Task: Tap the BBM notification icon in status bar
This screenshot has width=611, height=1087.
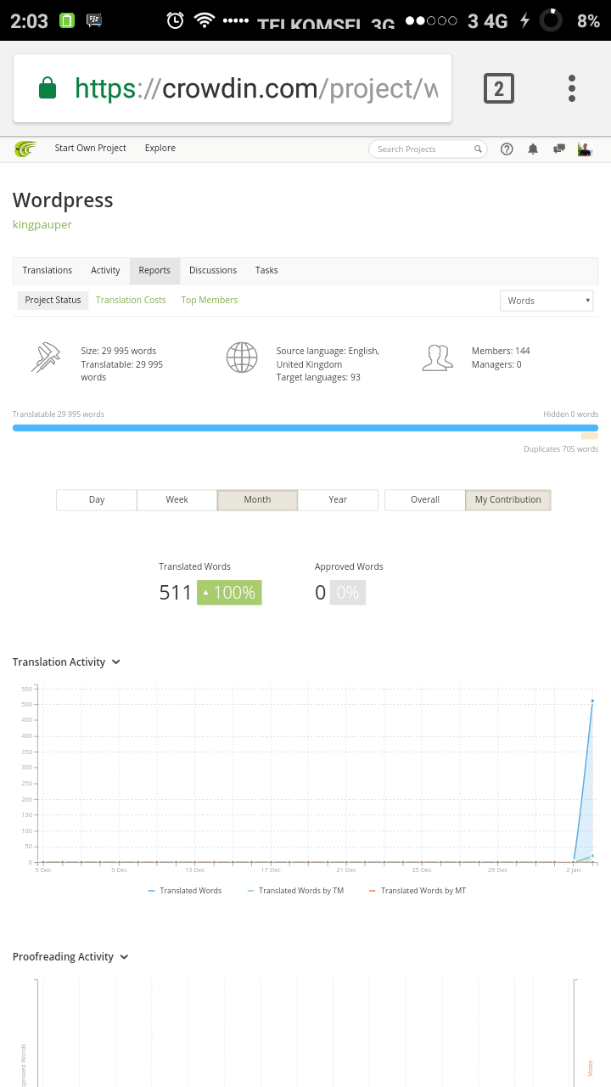Action: (94, 20)
